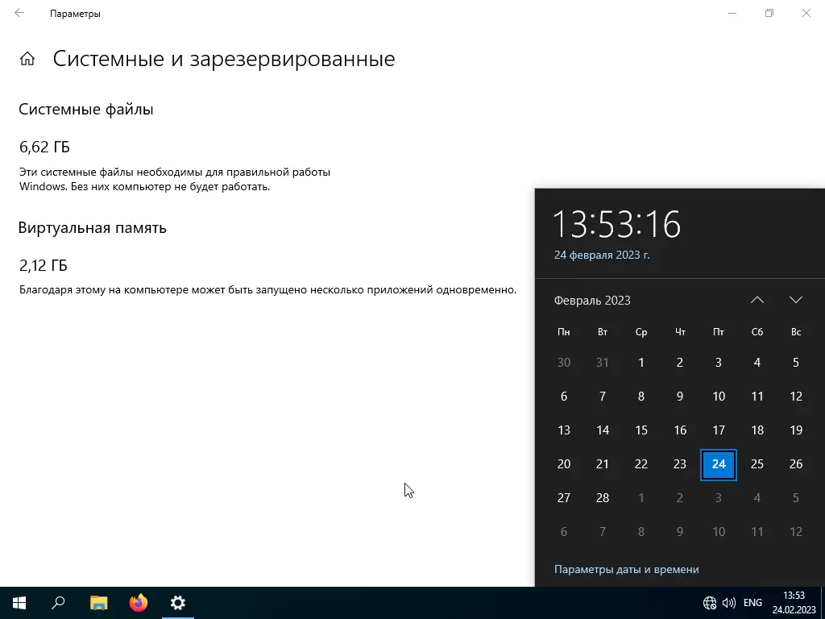Select January 30 in the calendar
Viewport: 825px width, 619px height.
tap(563, 363)
